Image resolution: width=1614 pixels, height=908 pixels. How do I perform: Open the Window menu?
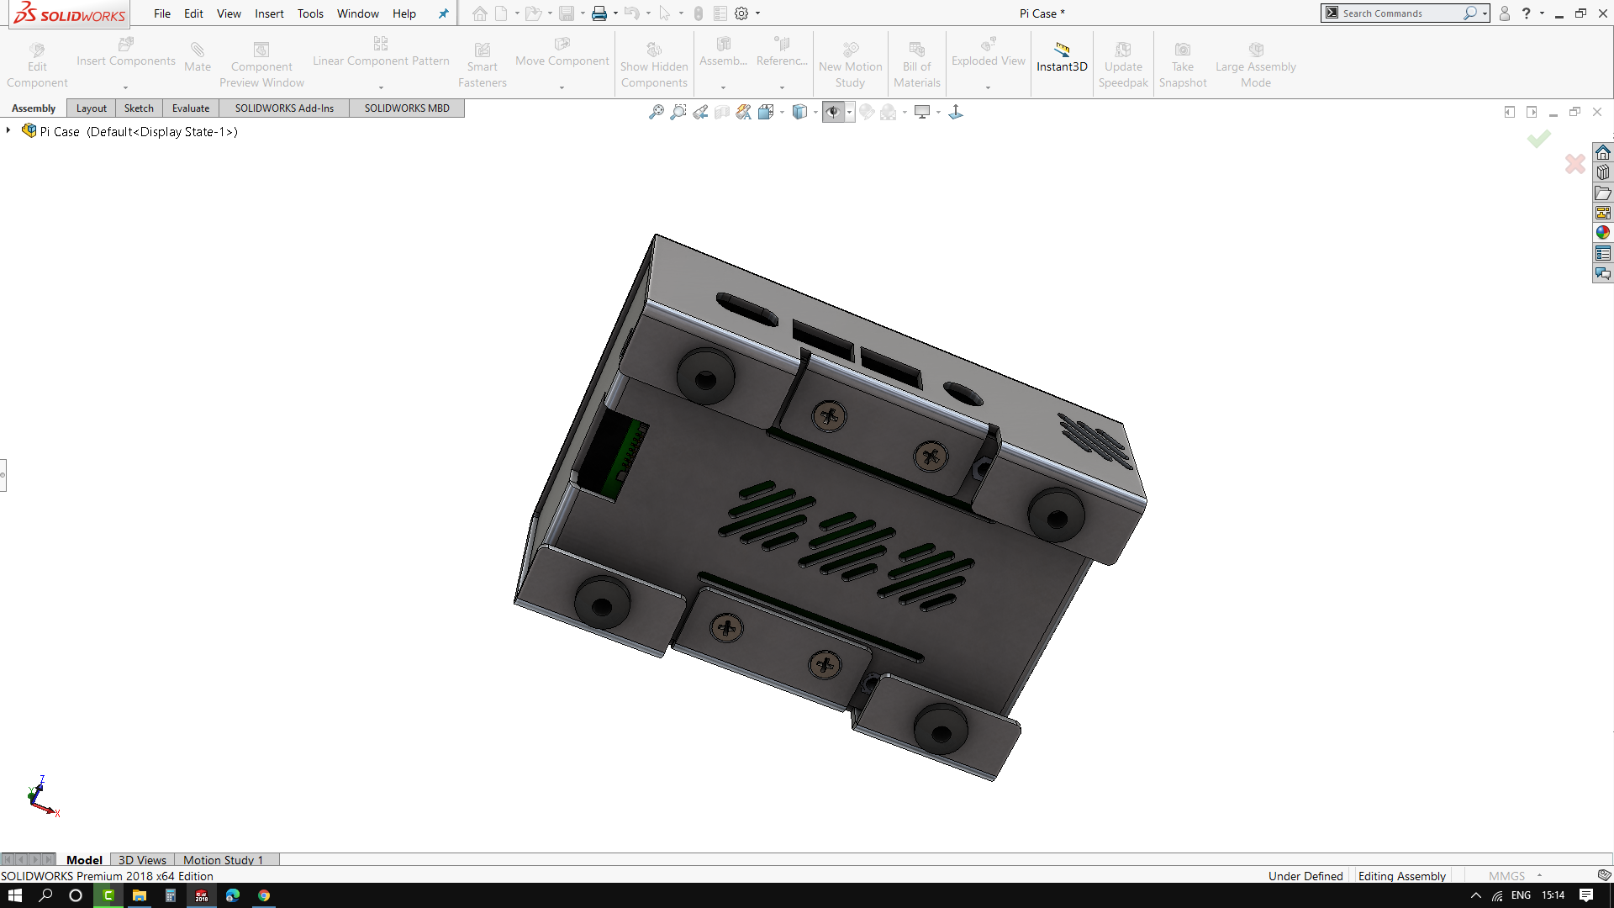pos(358,13)
